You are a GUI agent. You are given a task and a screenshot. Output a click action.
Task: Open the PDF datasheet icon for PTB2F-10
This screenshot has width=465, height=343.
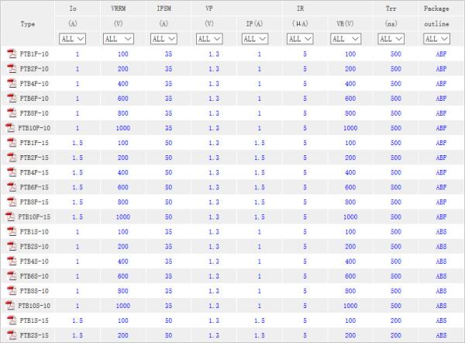[12, 68]
